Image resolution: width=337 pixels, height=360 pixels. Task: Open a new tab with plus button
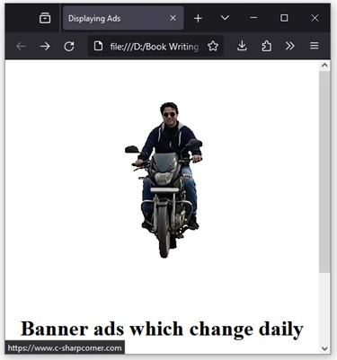pos(198,18)
